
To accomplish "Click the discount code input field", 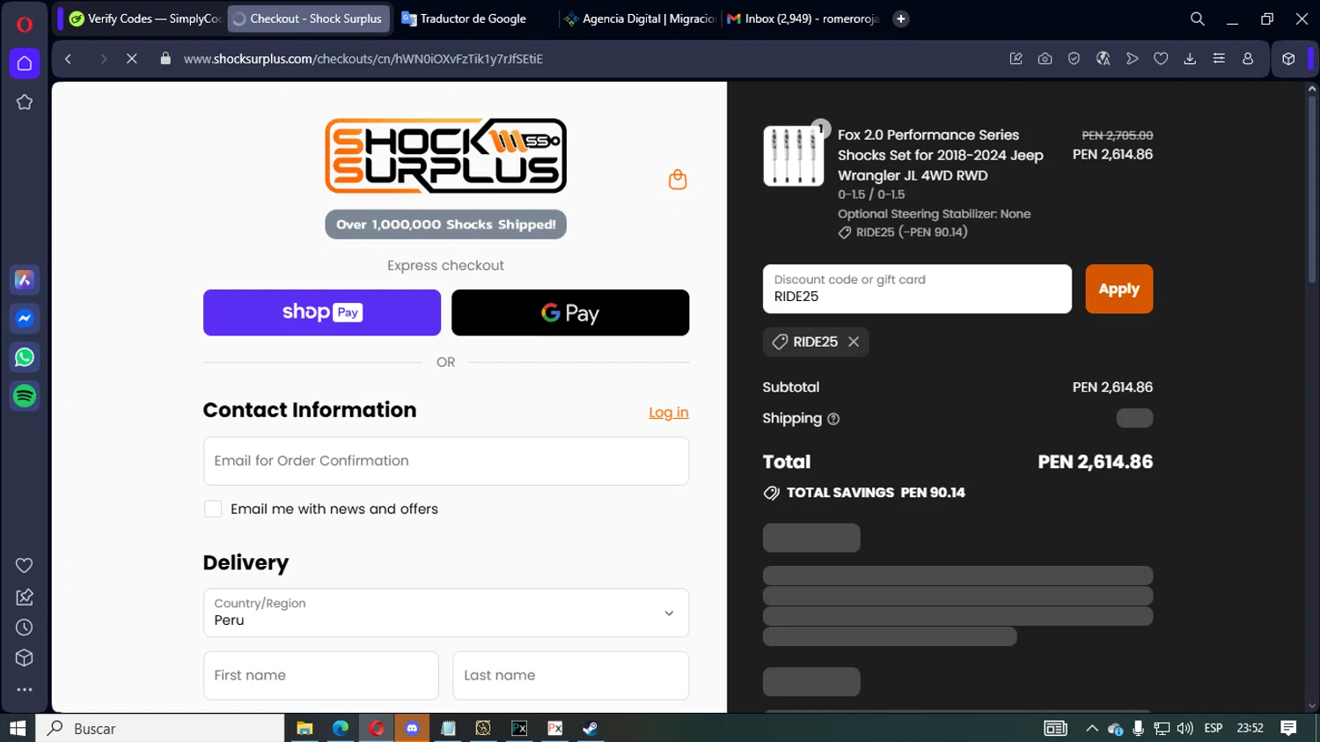I will [x=917, y=289].
